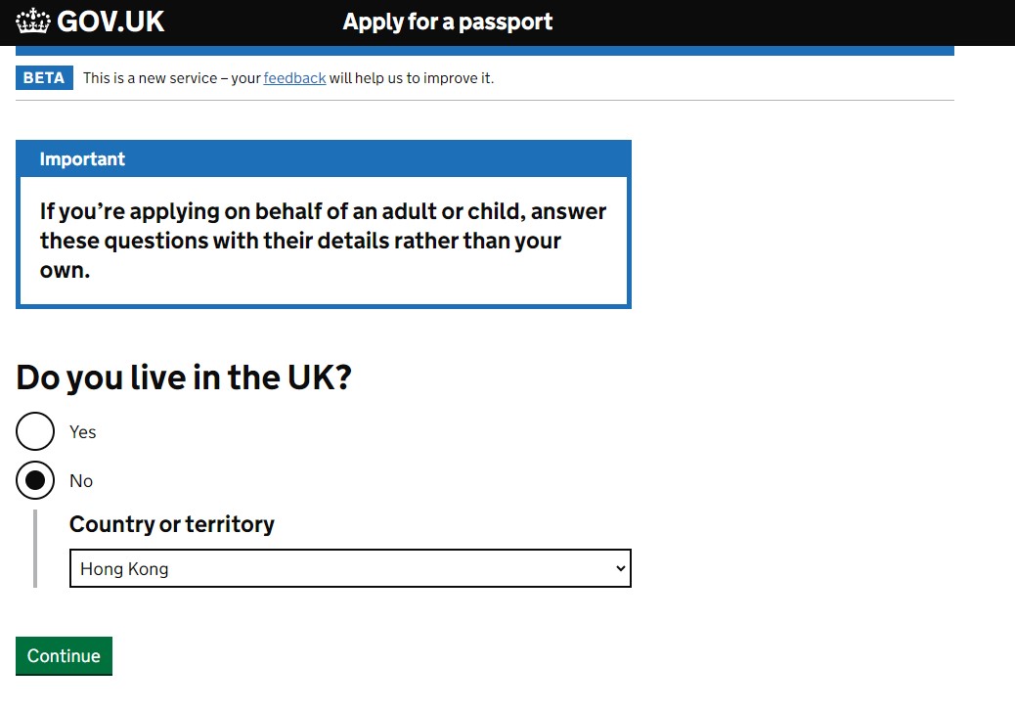
Task: Click the Country or territory label
Action: pyautogui.click(x=172, y=524)
